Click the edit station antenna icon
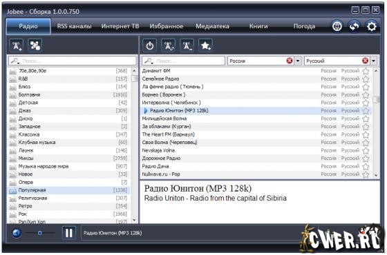Image resolution: width=387 pixels, height=255 pixels. (168, 45)
